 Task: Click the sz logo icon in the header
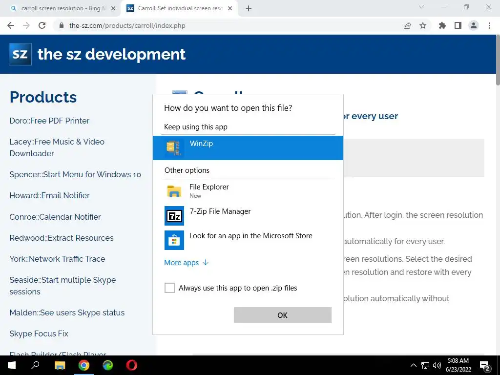click(20, 54)
